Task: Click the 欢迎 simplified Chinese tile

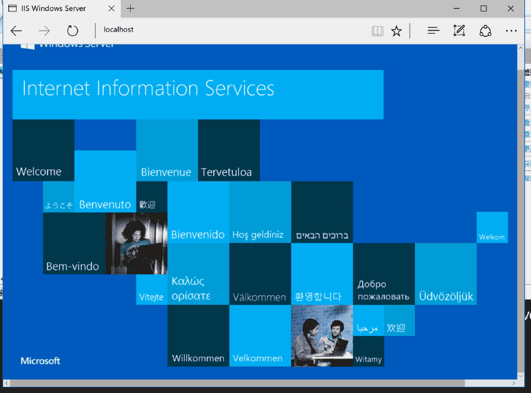Action: coord(399,320)
